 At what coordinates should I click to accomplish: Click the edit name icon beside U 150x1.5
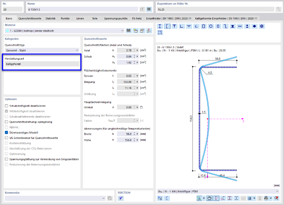point(142,9)
